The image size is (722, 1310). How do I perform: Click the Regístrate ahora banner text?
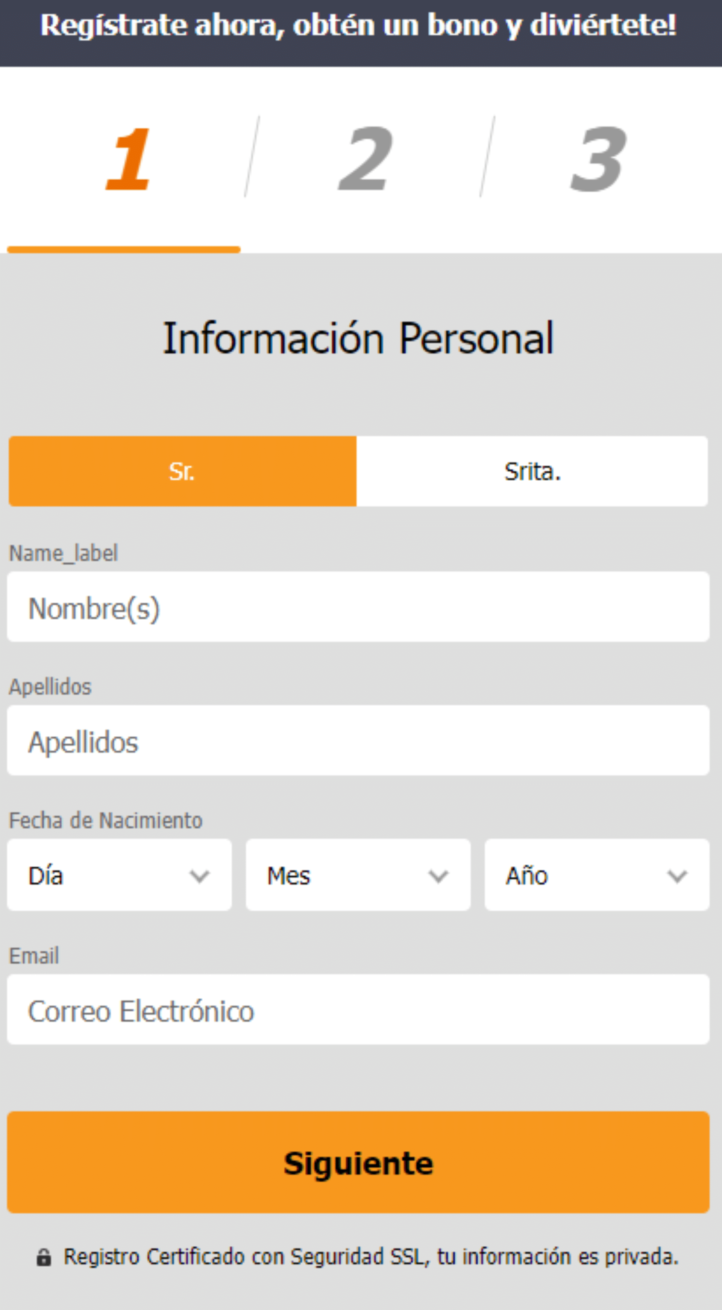358,26
